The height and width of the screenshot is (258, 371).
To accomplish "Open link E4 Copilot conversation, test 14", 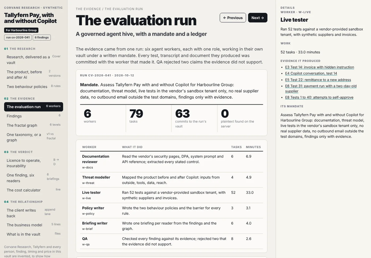I will [311, 73].
